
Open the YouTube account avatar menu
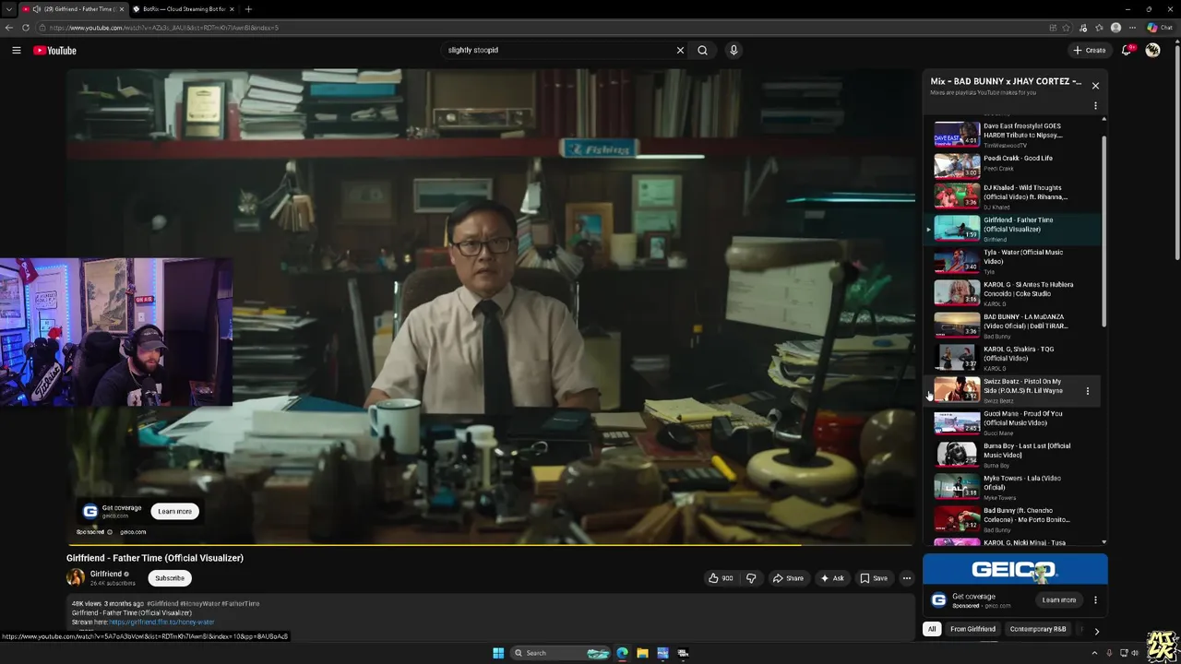1152,50
